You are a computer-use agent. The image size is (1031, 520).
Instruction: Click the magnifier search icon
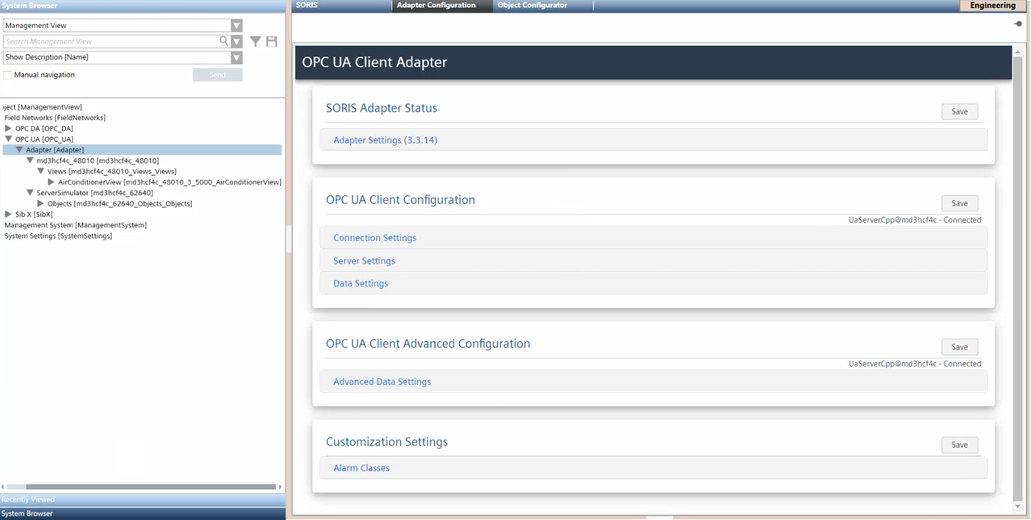(224, 41)
